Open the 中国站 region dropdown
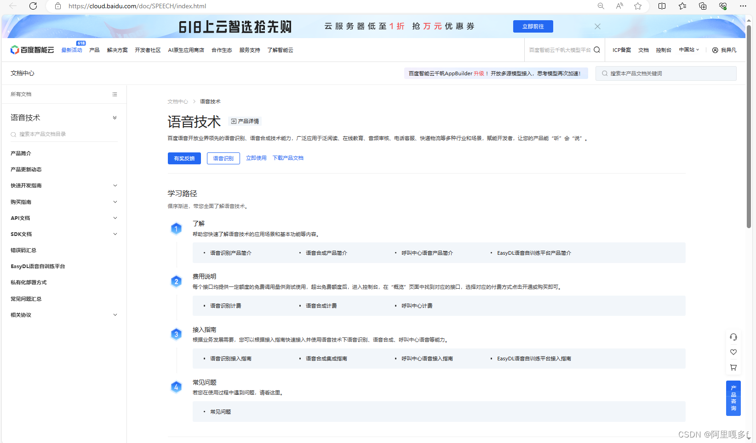 [x=689, y=50]
